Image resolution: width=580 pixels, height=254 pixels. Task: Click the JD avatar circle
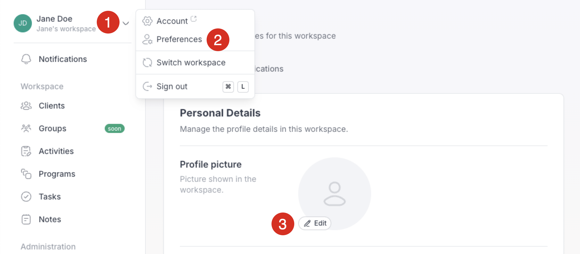coord(23,23)
